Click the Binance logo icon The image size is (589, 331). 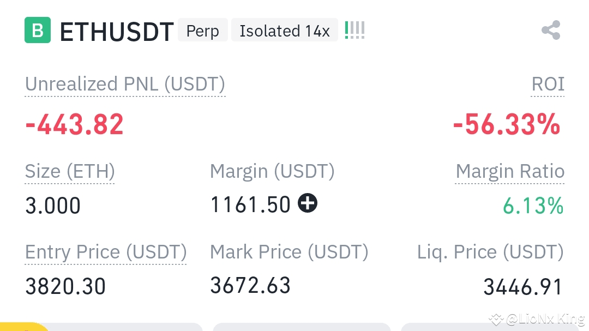[37, 31]
